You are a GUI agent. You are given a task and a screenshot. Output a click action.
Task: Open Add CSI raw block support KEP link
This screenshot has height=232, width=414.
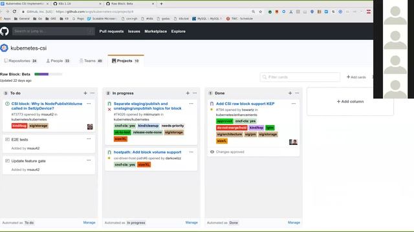[245, 104]
